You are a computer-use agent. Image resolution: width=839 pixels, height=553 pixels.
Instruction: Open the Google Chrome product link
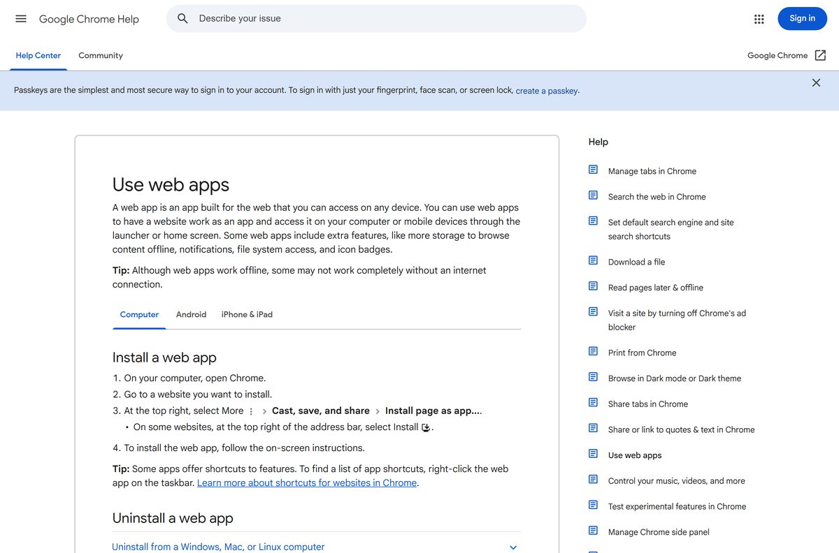point(777,55)
